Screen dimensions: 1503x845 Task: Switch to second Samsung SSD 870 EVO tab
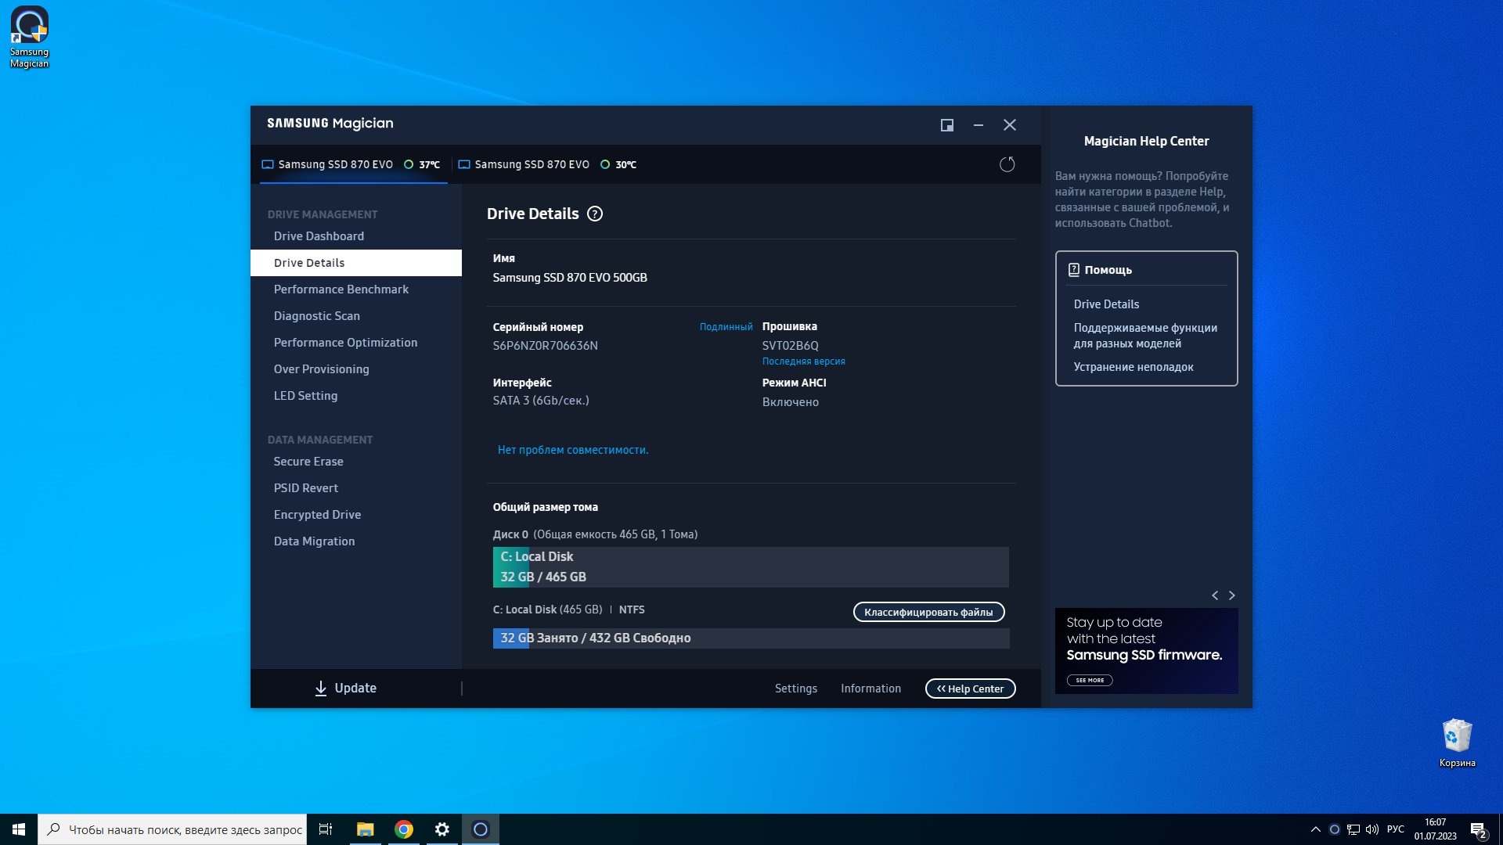pyautogui.click(x=532, y=164)
